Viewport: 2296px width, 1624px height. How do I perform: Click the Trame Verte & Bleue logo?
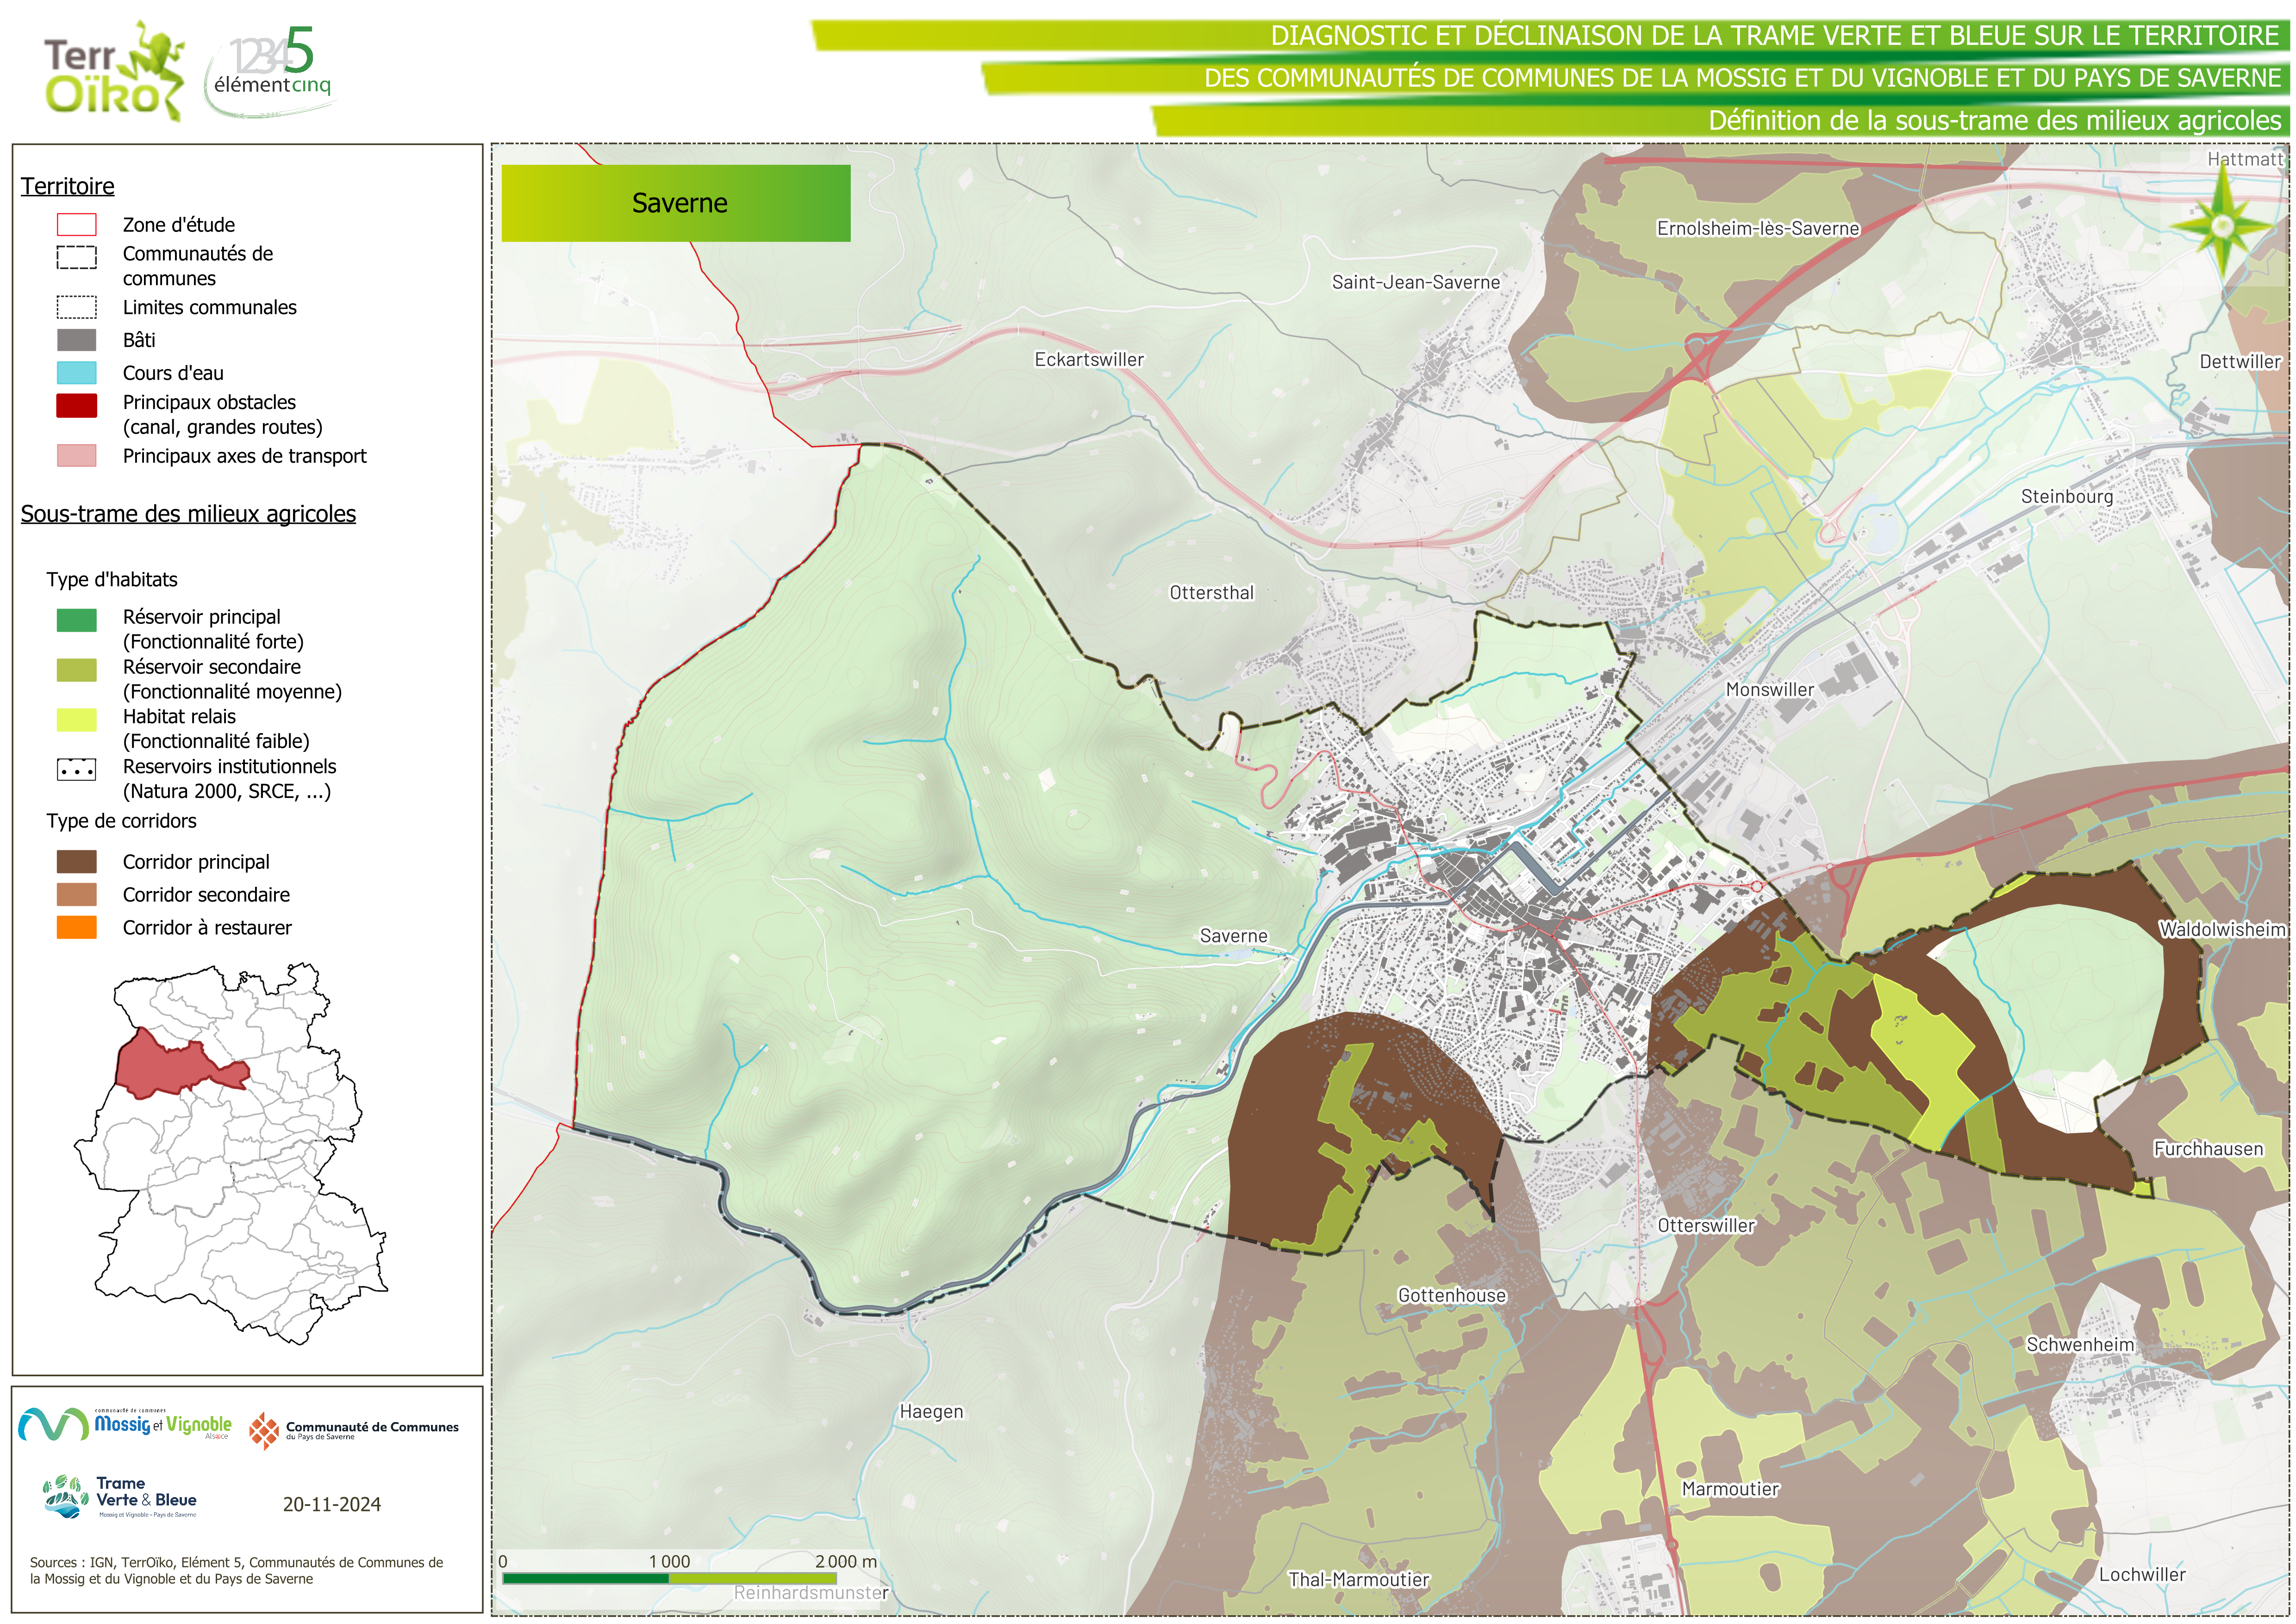tap(120, 1497)
